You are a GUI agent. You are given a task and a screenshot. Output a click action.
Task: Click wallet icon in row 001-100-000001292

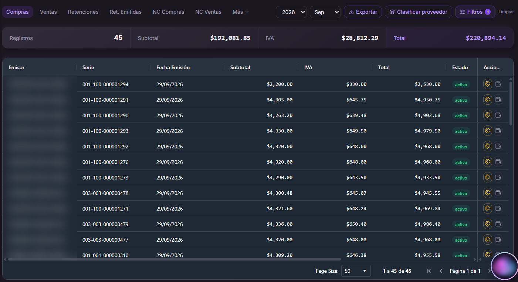point(498,147)
